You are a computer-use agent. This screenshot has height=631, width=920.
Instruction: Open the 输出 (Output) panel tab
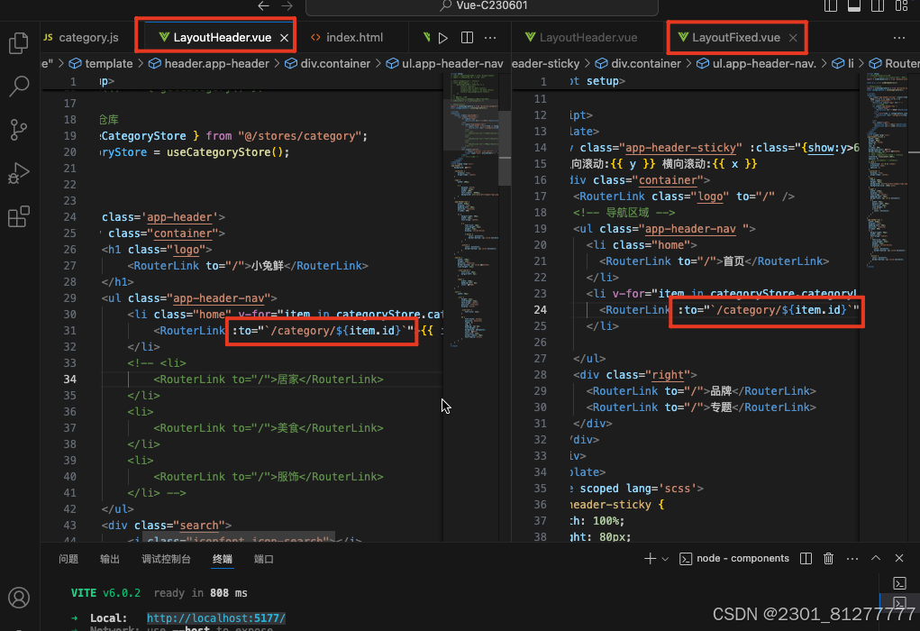(110, 559)
